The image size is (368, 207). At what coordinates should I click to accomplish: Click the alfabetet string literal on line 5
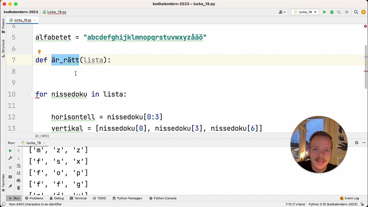tap(145, 37)
